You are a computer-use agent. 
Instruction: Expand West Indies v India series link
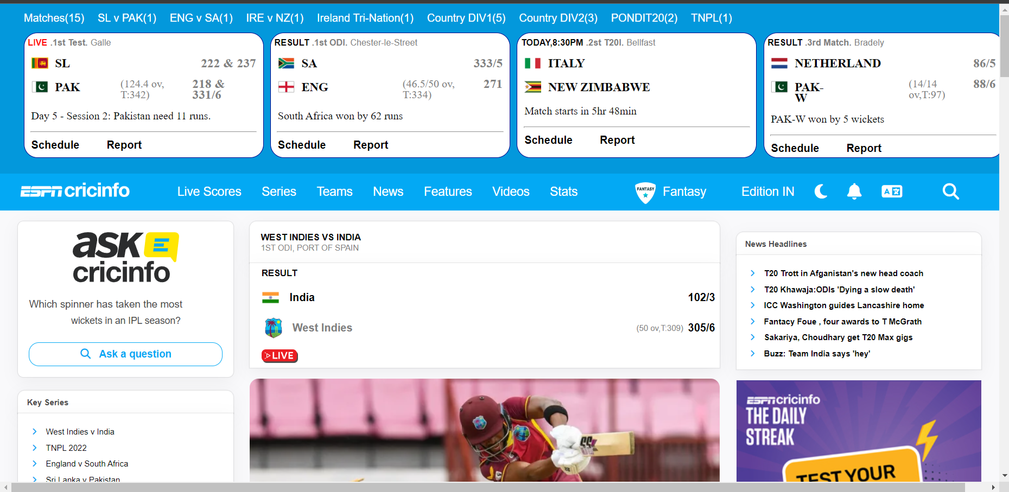(x=80, y=432)
